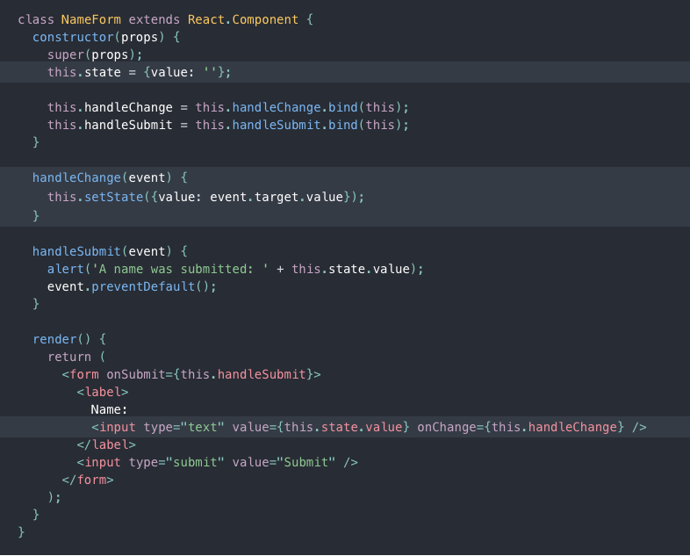Click the handleChange(event) method declaration
Image resolution: width=690 pixels, height=556 pixels.
110,177
